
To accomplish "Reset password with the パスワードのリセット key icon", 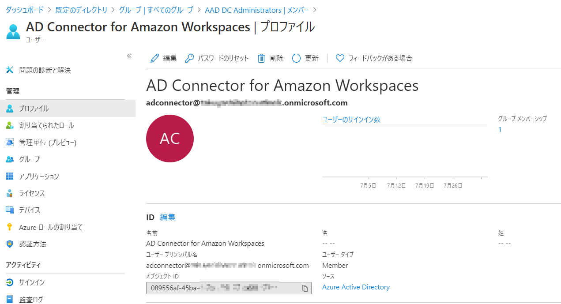I will click(217, 58).
